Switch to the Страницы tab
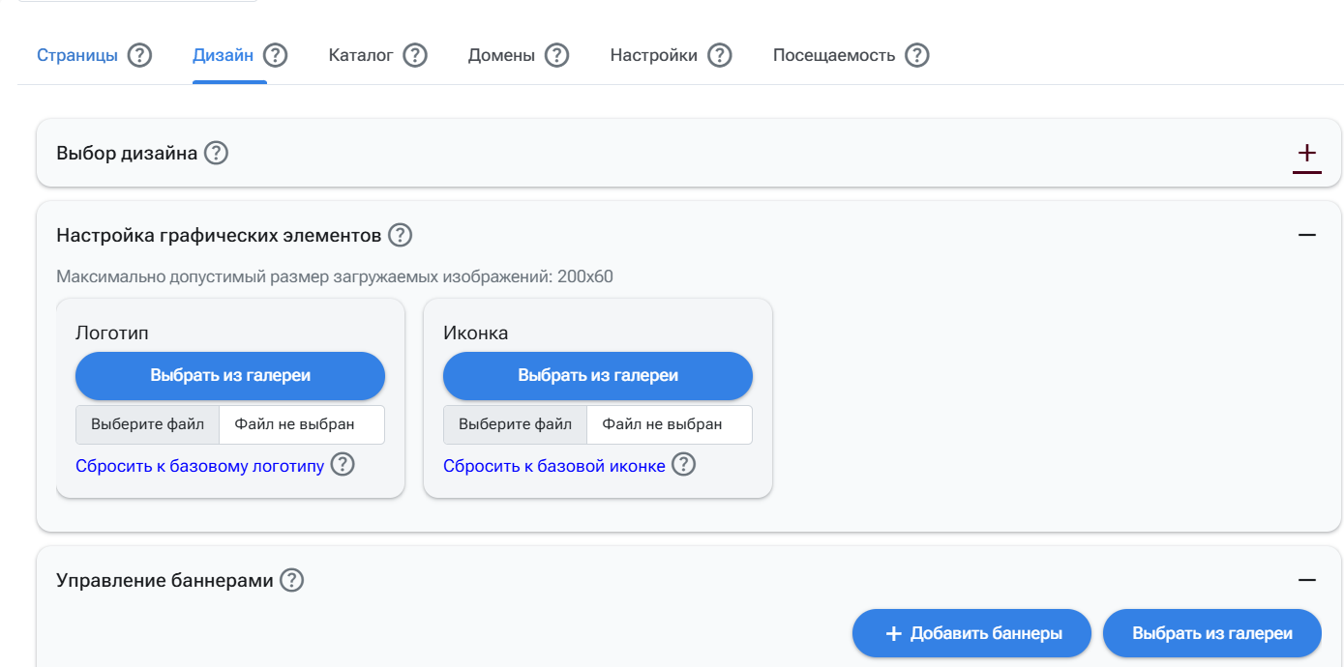 point(77,55)
